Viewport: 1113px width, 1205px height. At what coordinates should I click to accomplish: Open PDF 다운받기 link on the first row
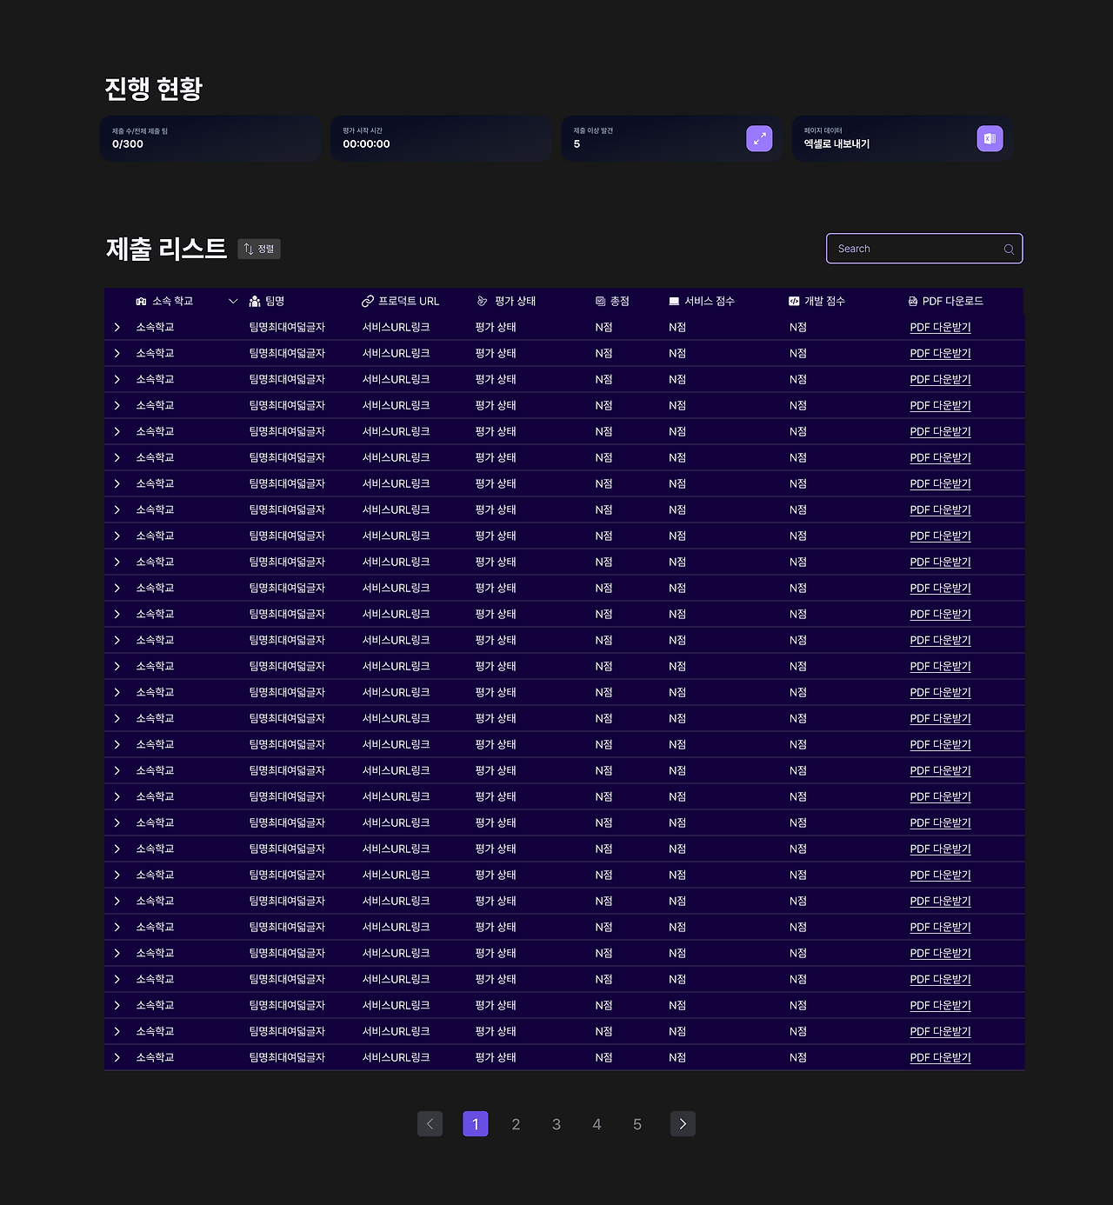click(x=940, y=327)
